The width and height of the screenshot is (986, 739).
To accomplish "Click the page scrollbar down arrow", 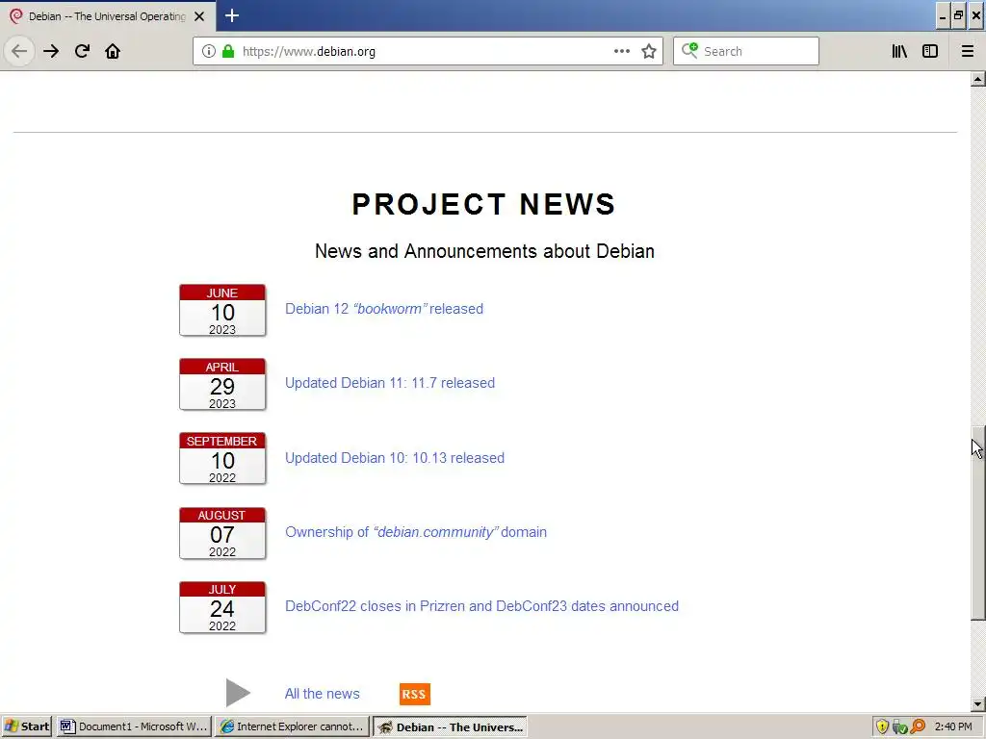I will pos(978,703).
